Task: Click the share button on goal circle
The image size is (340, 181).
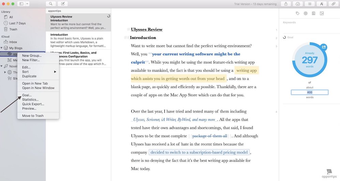Action: click(324, 47)
